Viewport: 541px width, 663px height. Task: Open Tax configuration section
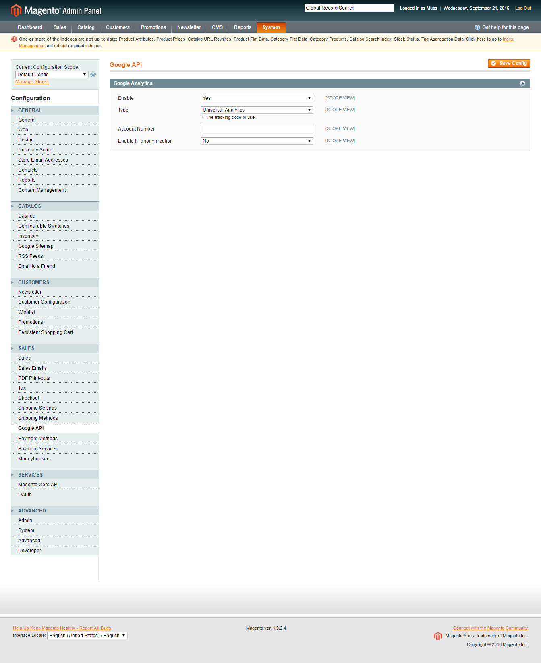(x=55, y=388)
